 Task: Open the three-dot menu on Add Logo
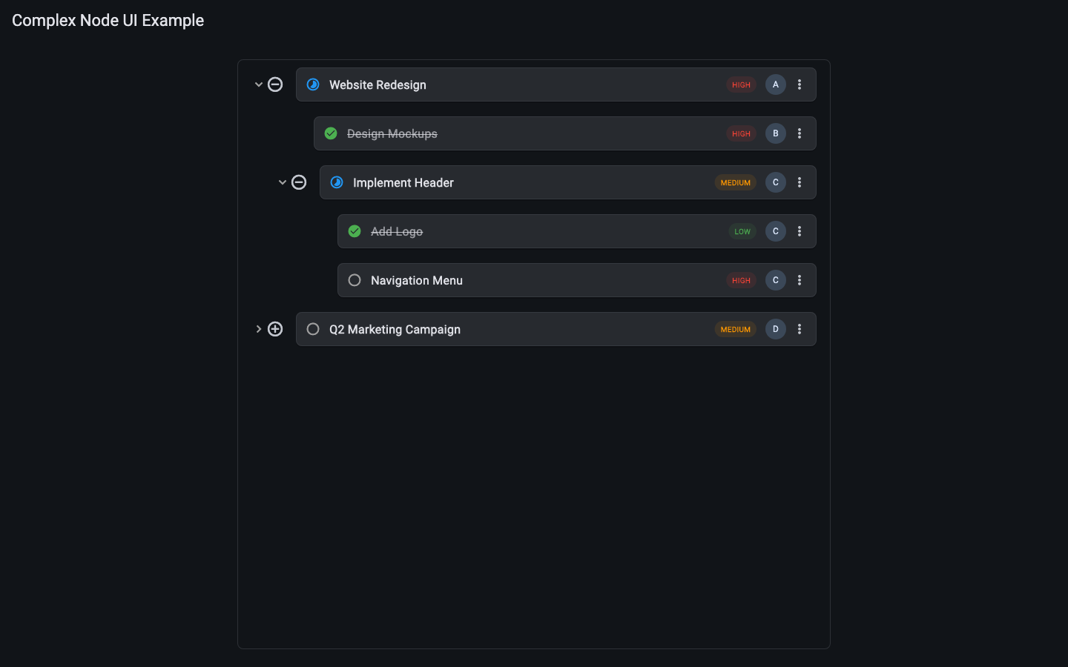click(800, 231)
